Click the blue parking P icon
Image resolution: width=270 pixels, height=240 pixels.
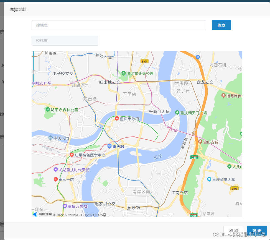[x=198, y=57]
